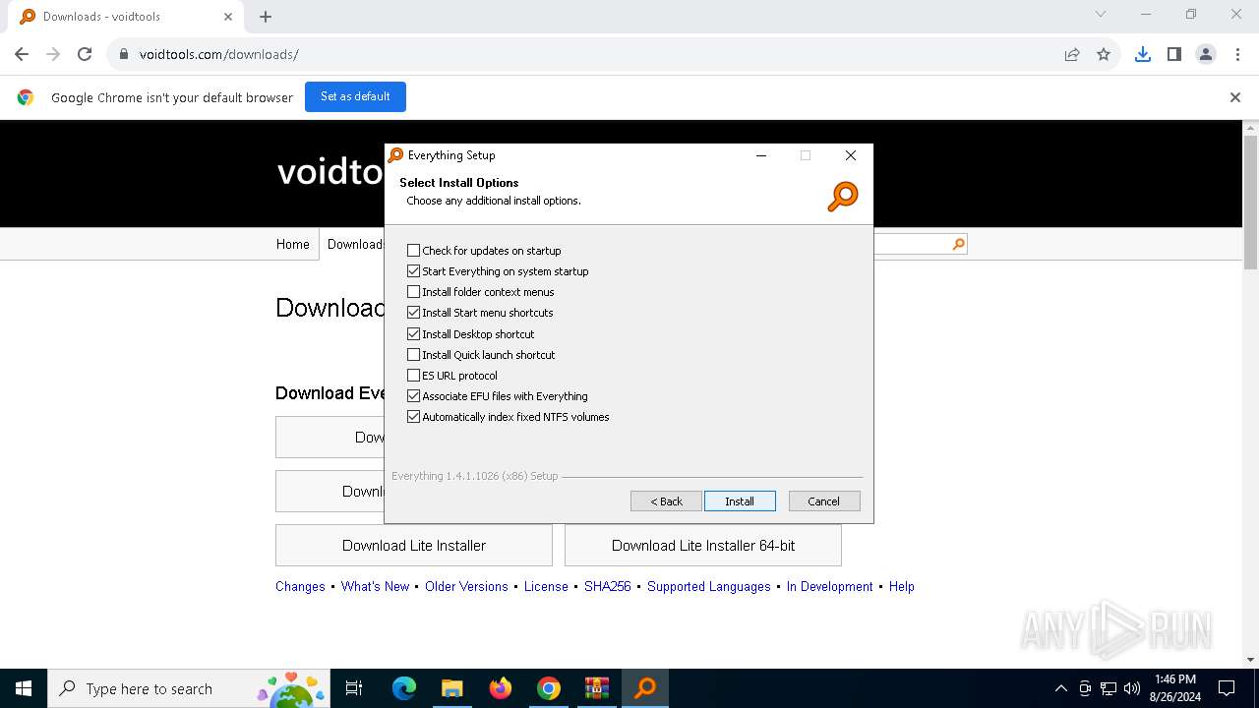Open Chrome three-dot menu
1259x708 pixels.
coord(1236,54)
